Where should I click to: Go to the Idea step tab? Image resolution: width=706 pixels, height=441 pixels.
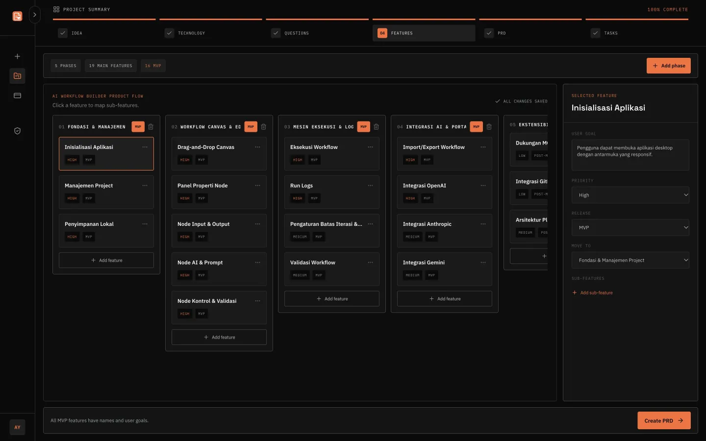click(x=104, y=33)
